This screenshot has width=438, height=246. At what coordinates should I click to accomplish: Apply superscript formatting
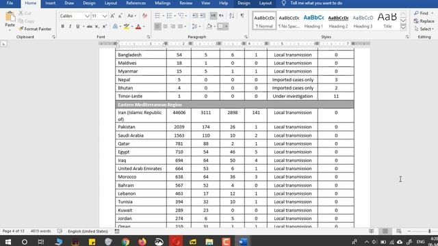pos(104,27)
